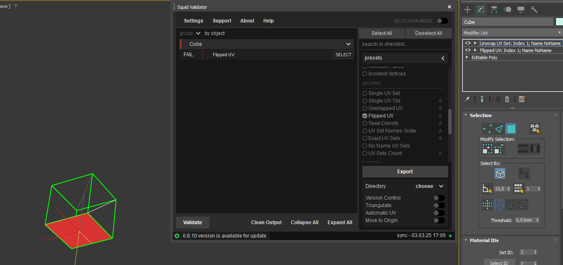The width and height of the screenshot is (563, 265).
Task: Collapse the presets panel chevron
Action: pos(443,58)
